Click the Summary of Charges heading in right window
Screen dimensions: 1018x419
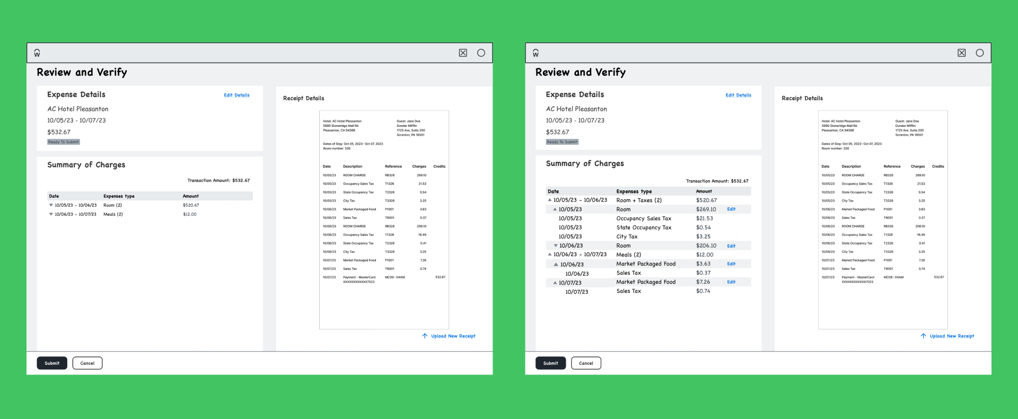click(x=585, y=163)
